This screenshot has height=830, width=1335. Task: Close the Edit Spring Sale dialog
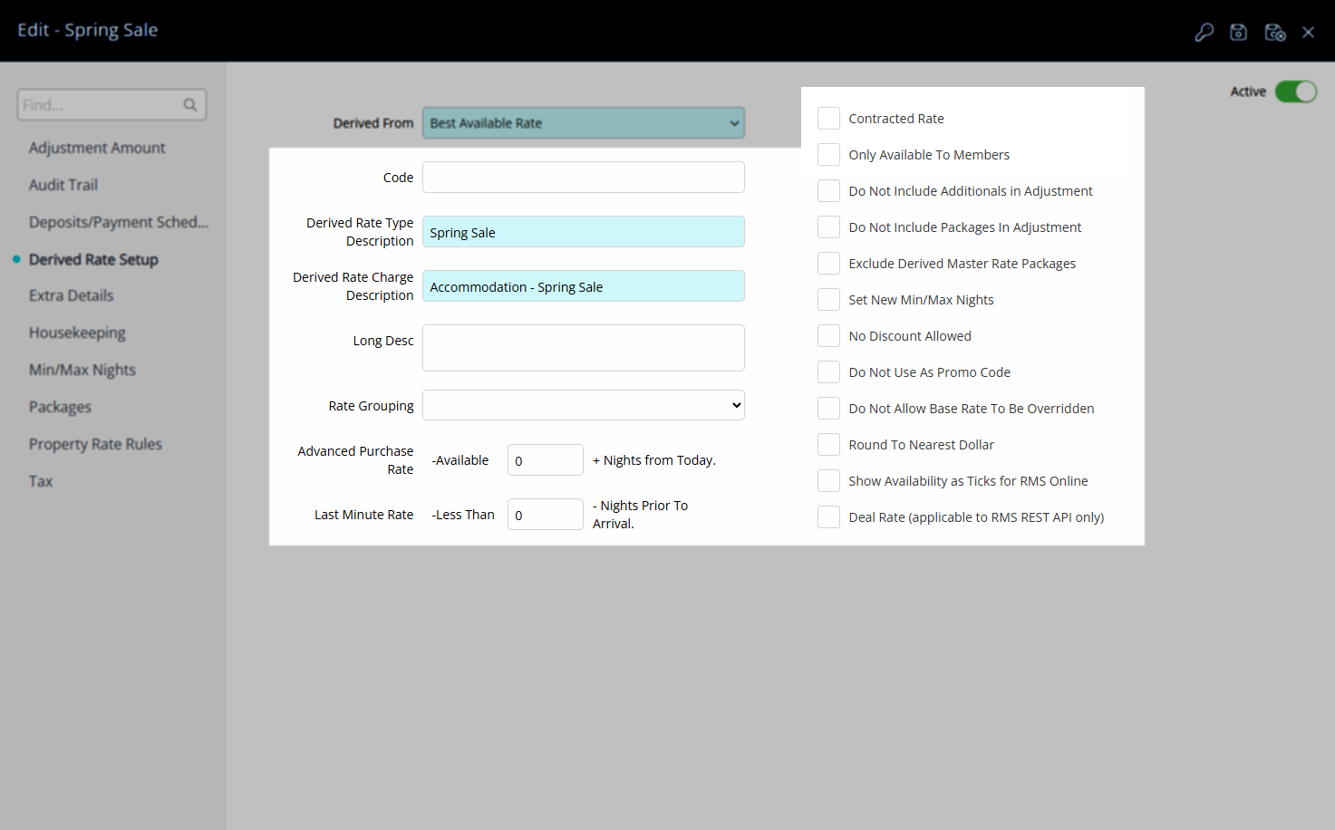coord(1308,33)
